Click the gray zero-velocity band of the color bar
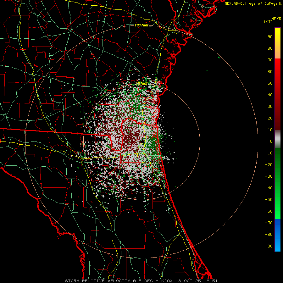Viewport: 283px width, 283px height. [278, 139]
